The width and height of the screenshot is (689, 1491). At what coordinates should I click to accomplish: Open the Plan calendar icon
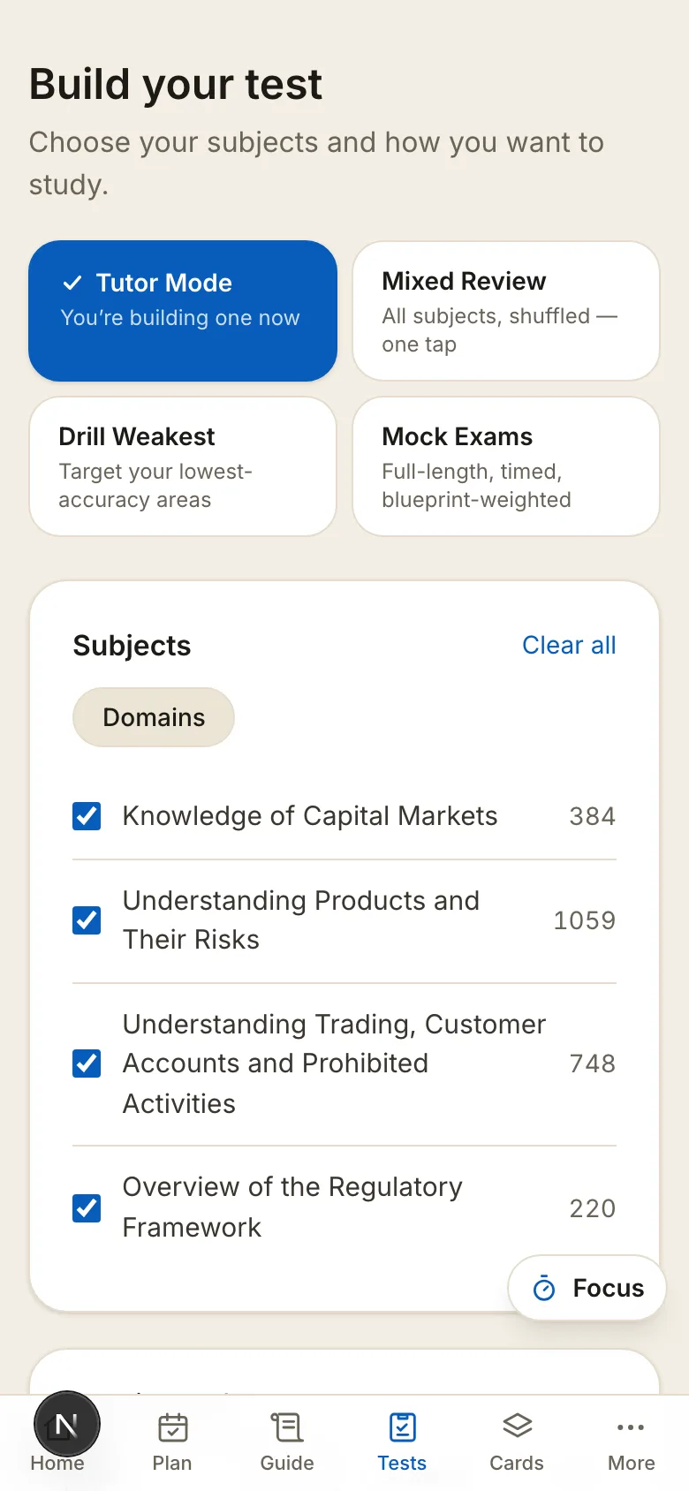click(x=172, y=1427)
